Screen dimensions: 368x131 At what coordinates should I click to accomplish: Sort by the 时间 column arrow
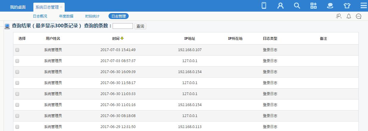(122, 38)
